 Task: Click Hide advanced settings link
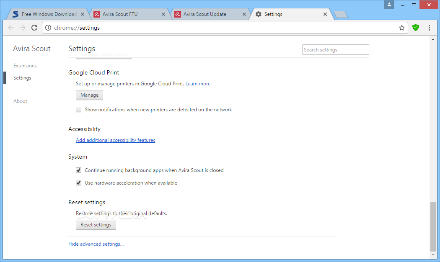pyautogui.click(x=96, y=244)
